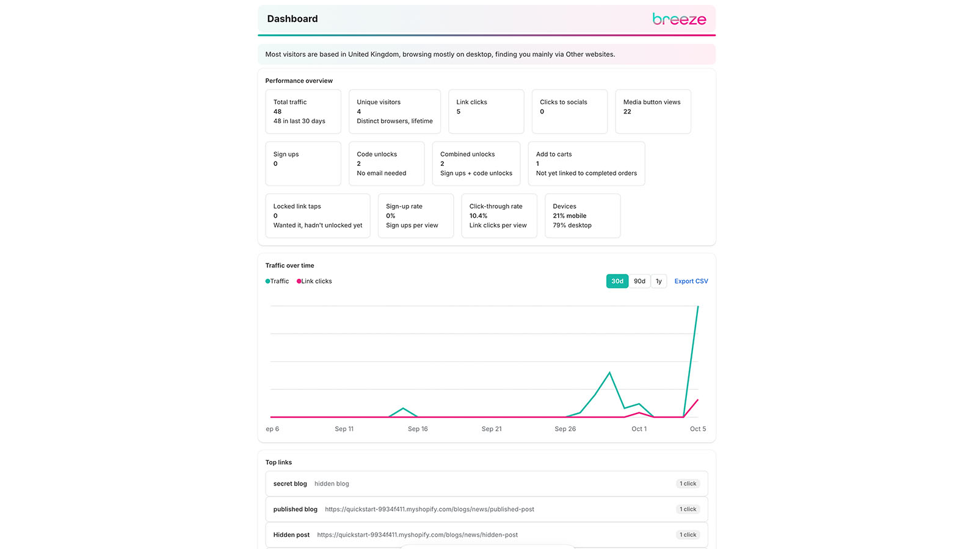
Task: Click the Sep 26 axis label
Action: [565, 429]
